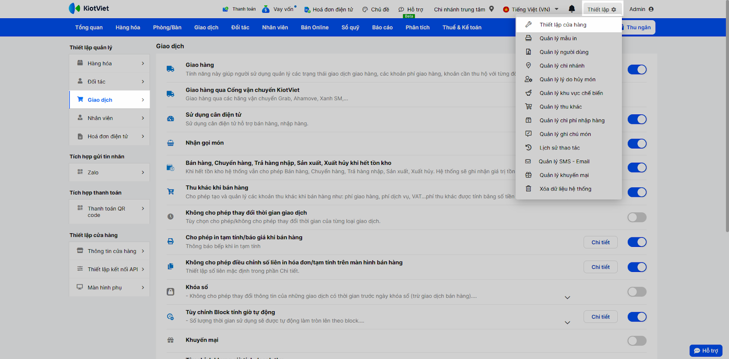The width and height of the screenshot is (729, 359).
Task: Click Chi tiết for Tùy chỉnh Block tính giờ
Action: click(601, 317)
